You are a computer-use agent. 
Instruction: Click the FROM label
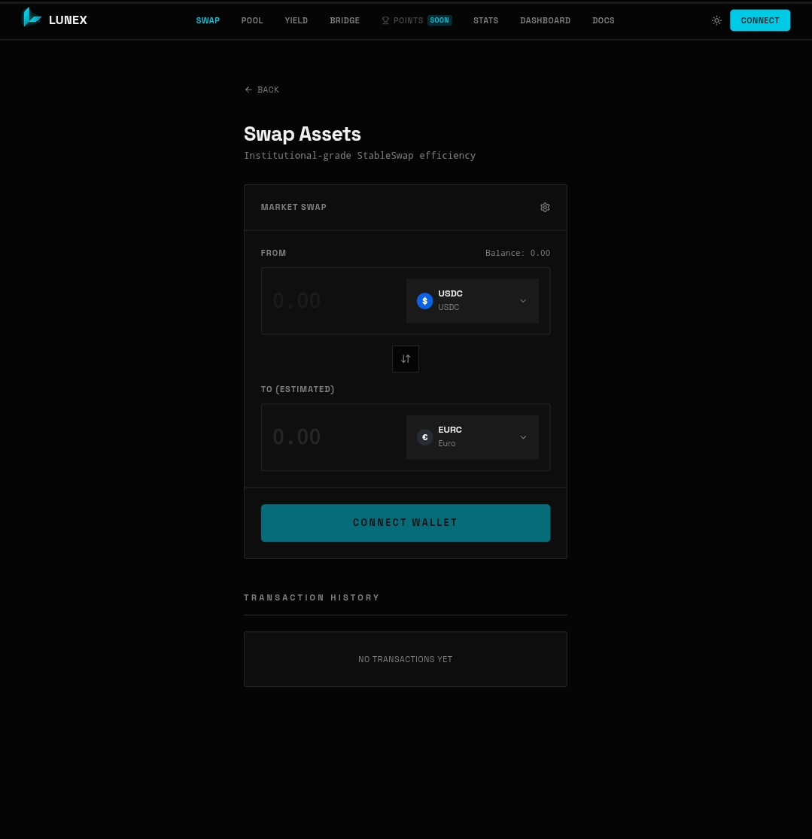point(273,253)
